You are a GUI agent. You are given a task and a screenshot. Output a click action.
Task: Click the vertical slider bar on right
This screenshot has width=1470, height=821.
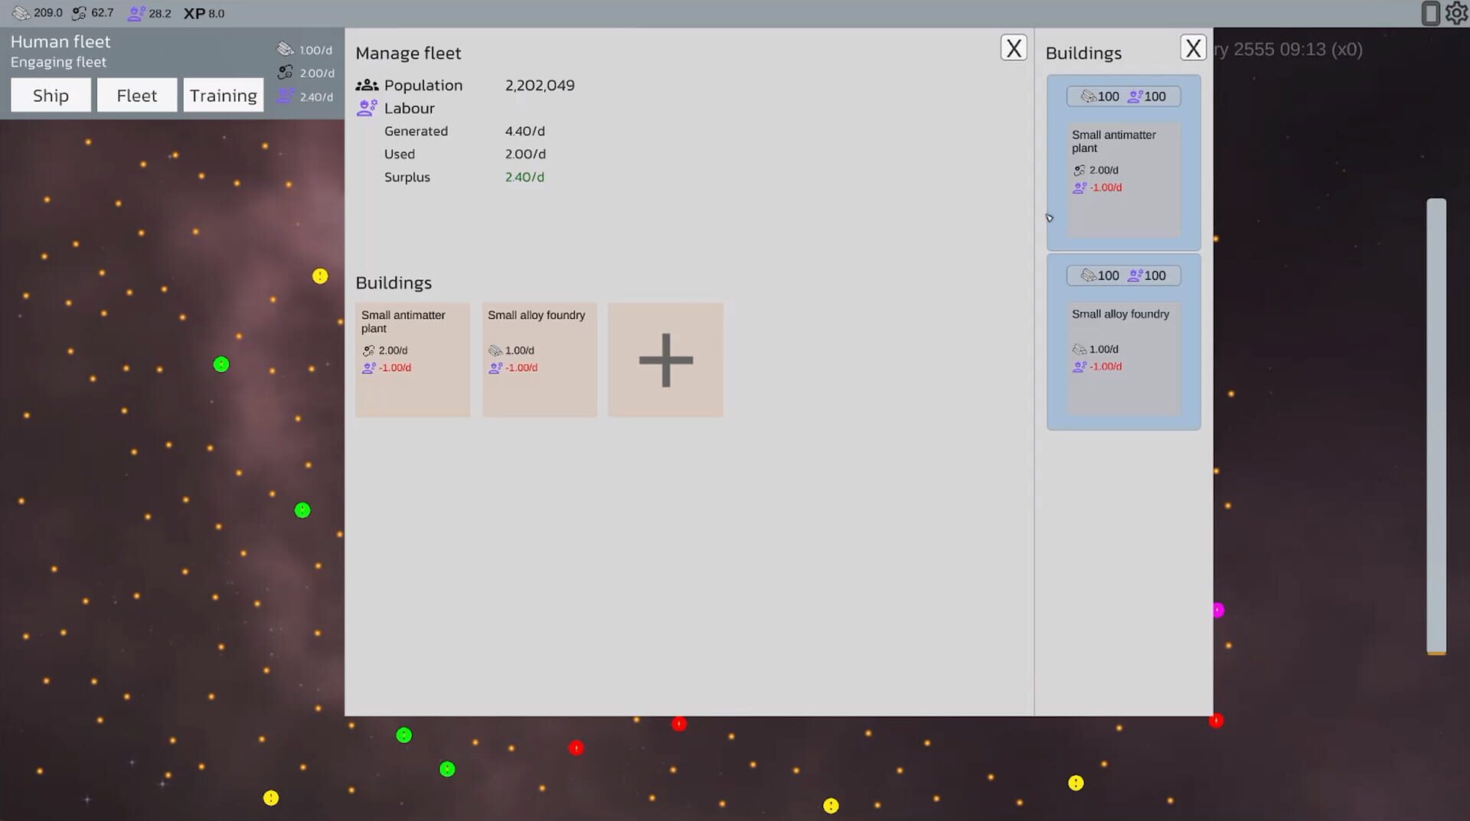(1436, 426)
